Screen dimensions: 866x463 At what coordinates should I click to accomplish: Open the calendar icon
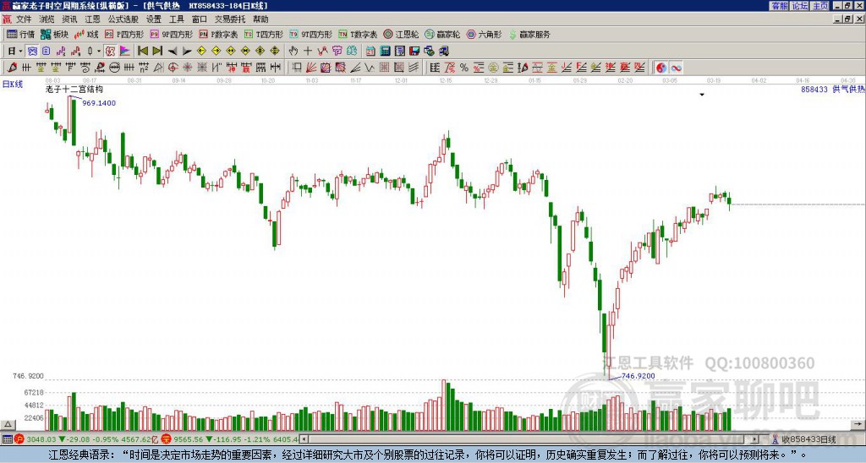pos(370,52)
